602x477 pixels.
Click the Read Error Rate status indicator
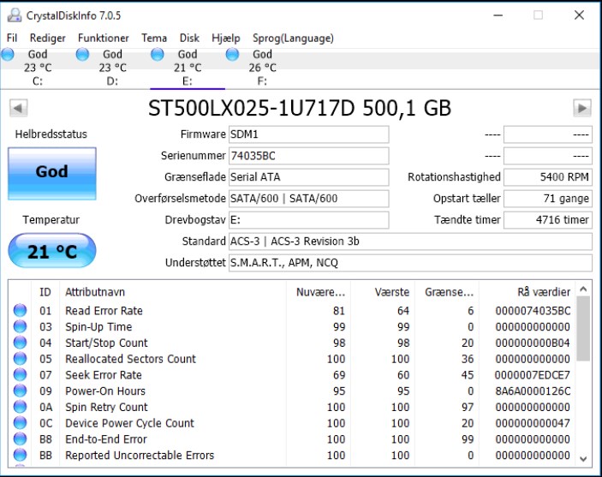(20, 310)
